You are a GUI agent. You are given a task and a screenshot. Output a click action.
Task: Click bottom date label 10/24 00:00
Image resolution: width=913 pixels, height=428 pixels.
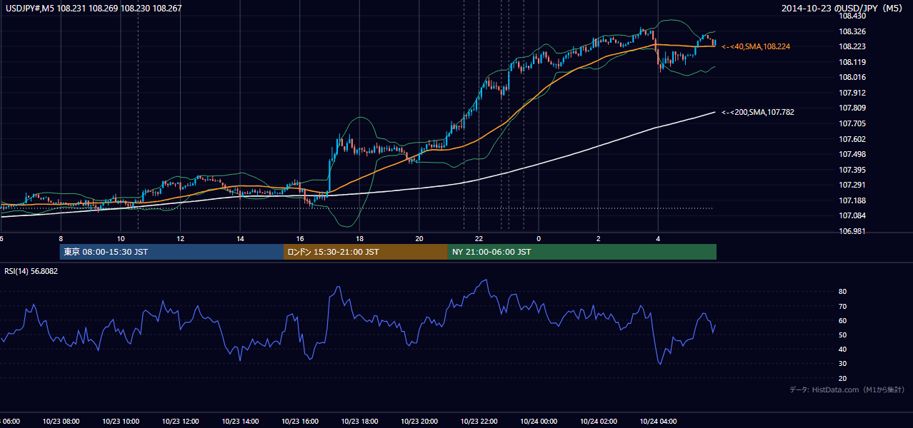point(539,422)
